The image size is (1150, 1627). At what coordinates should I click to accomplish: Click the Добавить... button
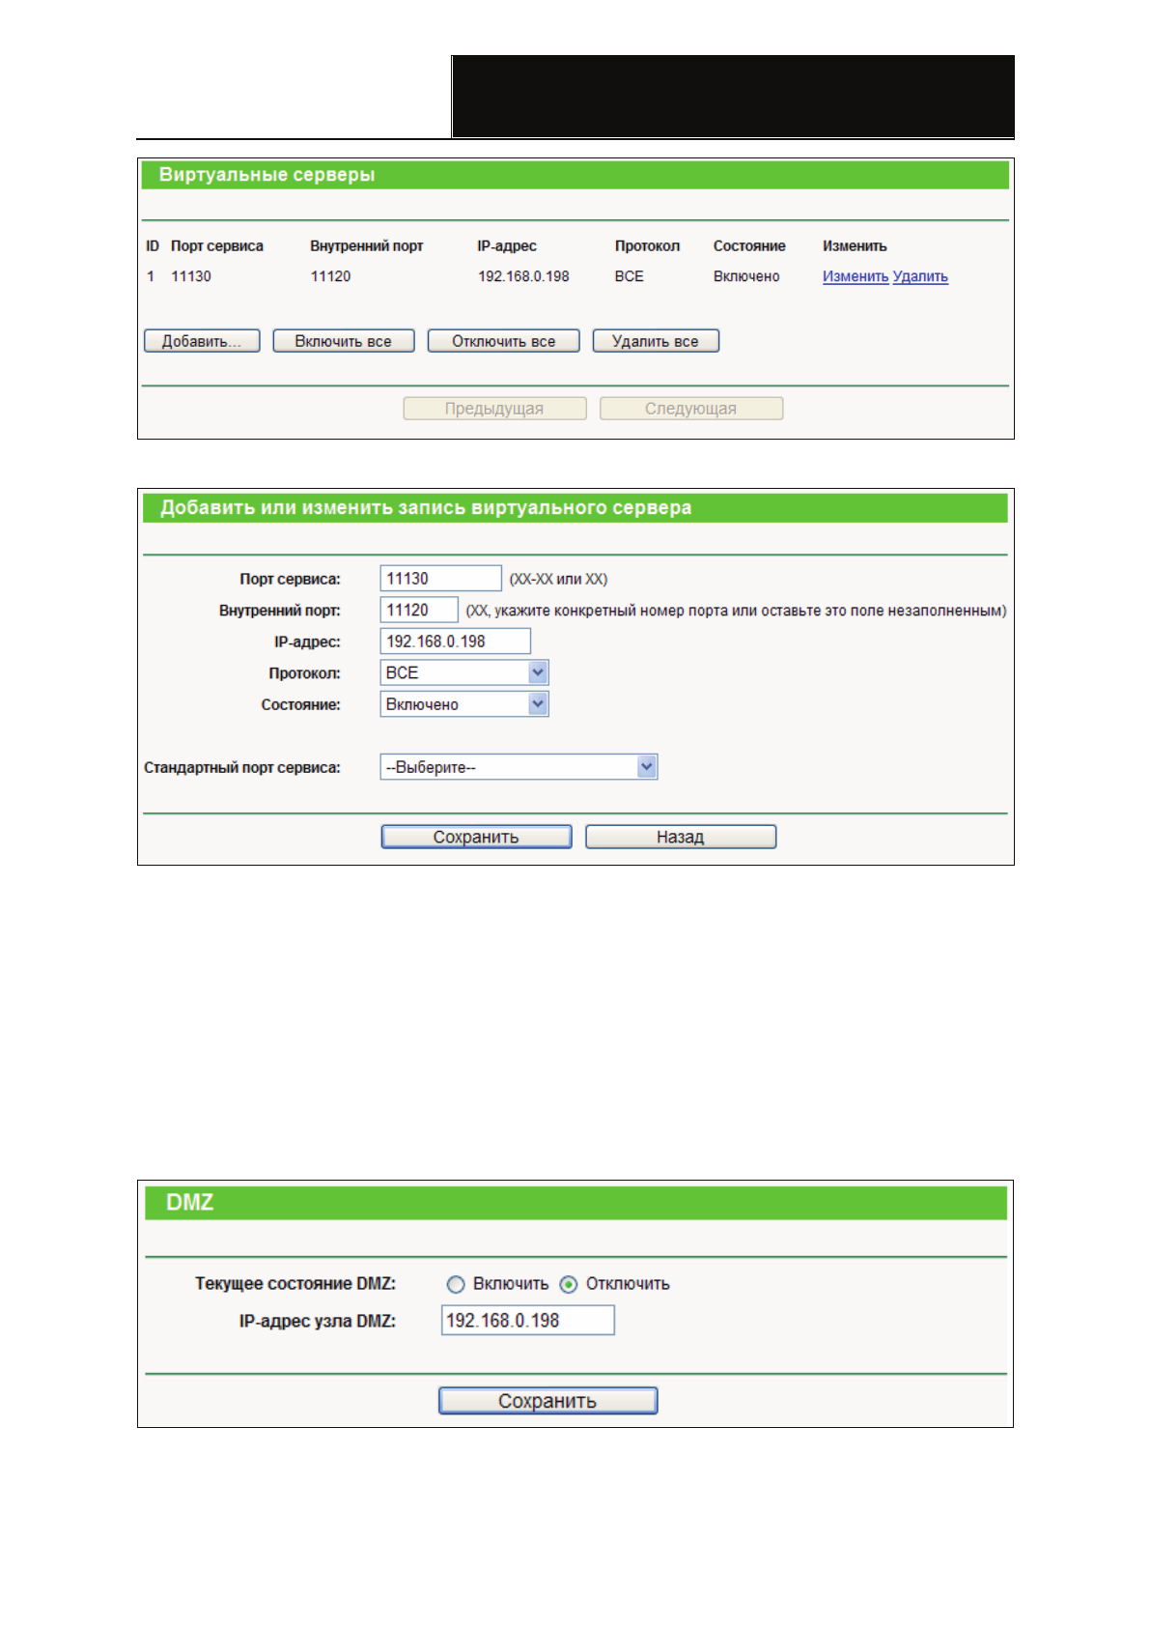tap(202, 341)
